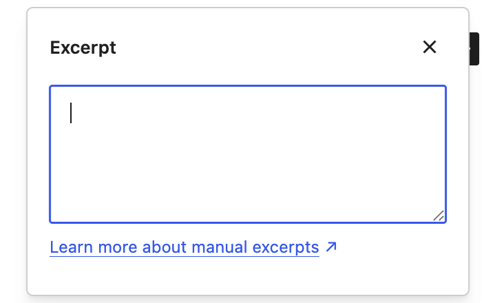Click the first line of excerpt textarea
This screenshot has height=303, width=482.
(248, 113)
